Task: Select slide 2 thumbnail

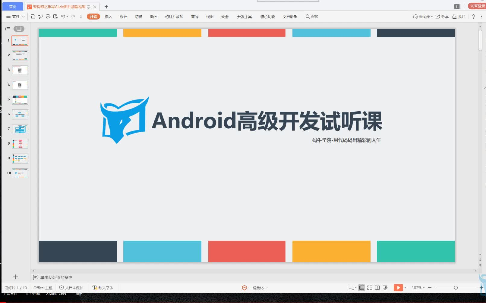Action: 20,55
